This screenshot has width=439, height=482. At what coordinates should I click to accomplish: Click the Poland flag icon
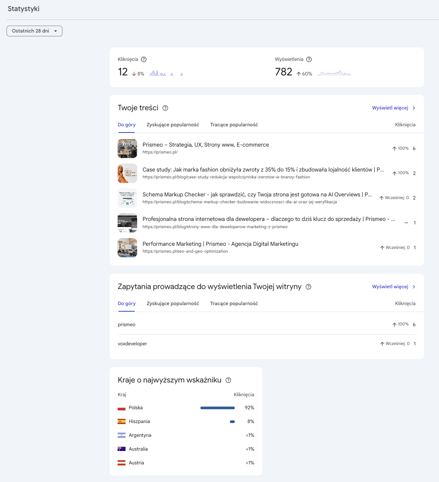pyautogui.click(x=121, y=408)
